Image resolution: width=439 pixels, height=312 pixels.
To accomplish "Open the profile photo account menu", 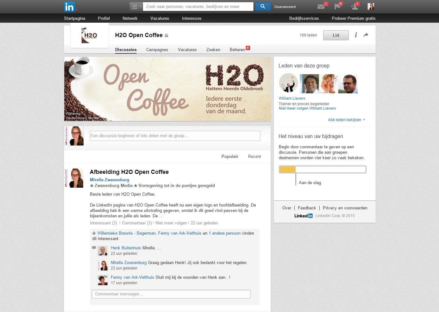I will point(371,6).
